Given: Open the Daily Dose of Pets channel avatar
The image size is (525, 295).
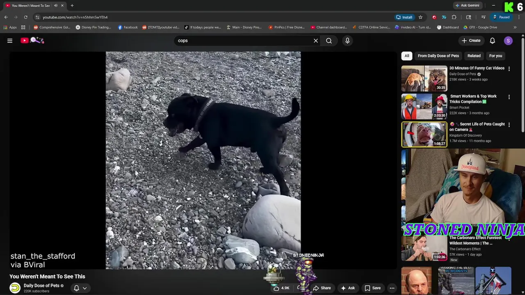Looking at the screenshot, I should coord(15,288).
